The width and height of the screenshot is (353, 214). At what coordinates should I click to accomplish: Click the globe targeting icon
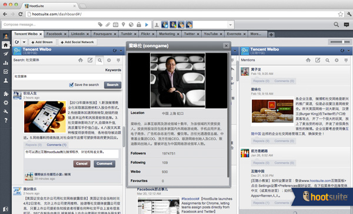(x=131, y=25)
